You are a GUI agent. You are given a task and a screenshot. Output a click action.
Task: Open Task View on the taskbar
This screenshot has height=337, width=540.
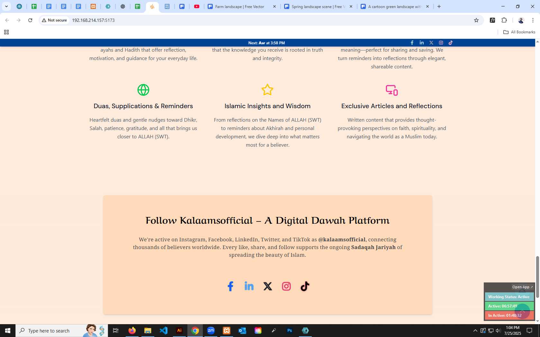116,331
